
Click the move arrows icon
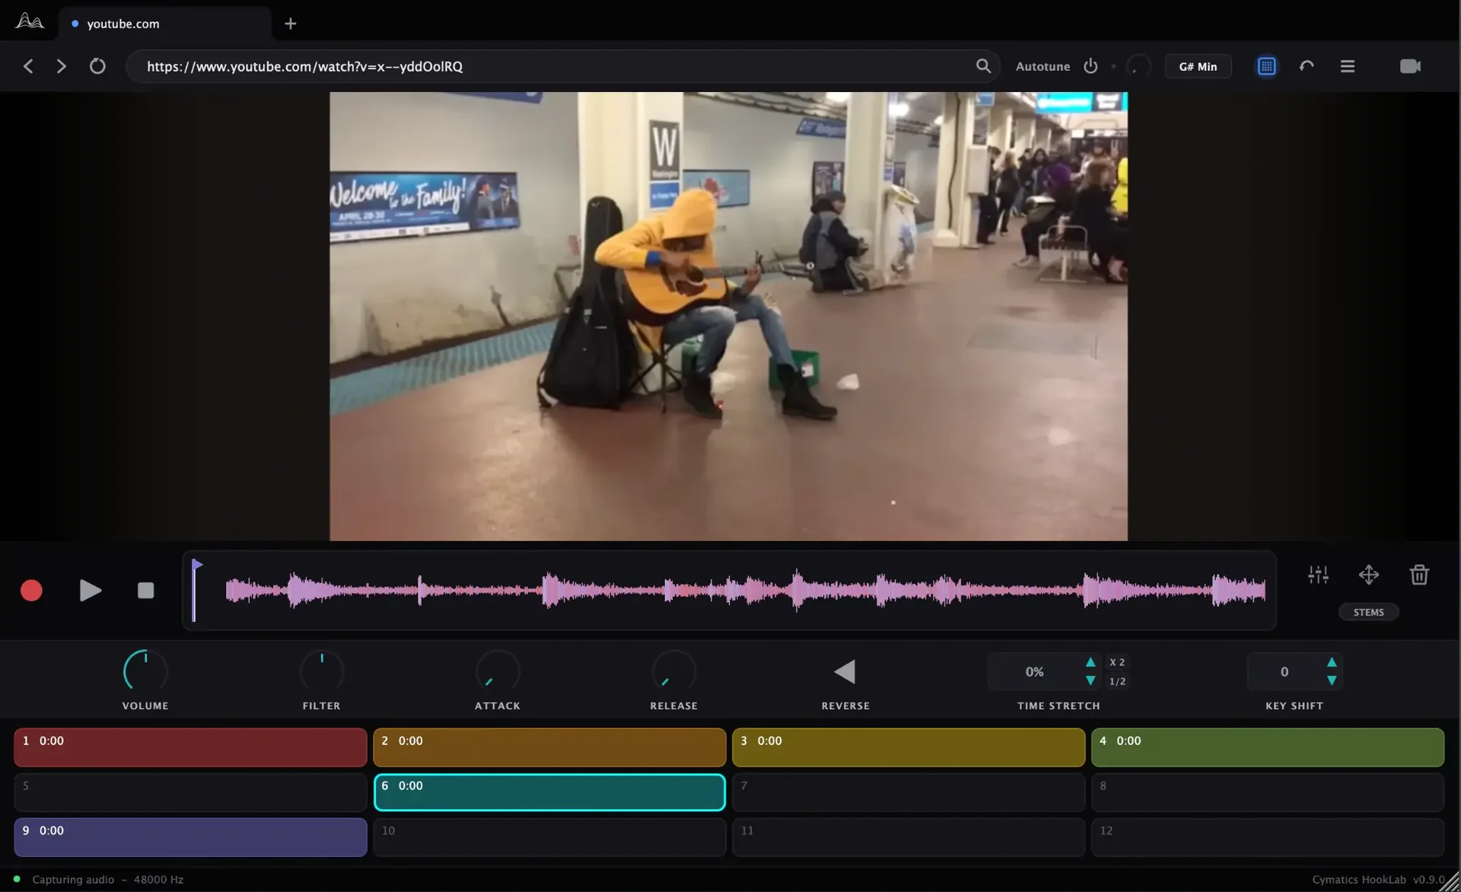click(1368, 575)
